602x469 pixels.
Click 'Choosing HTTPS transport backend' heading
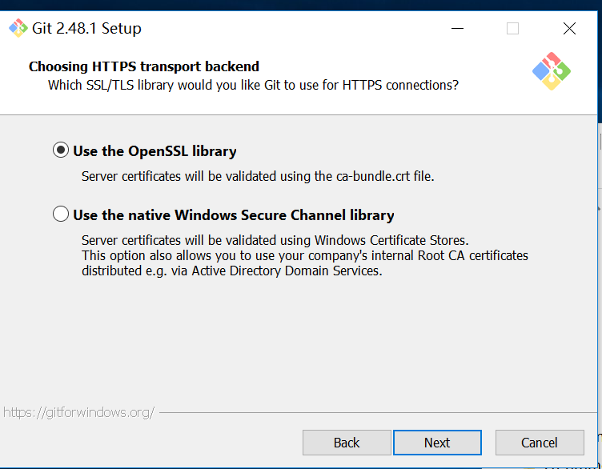click(144, 66)
